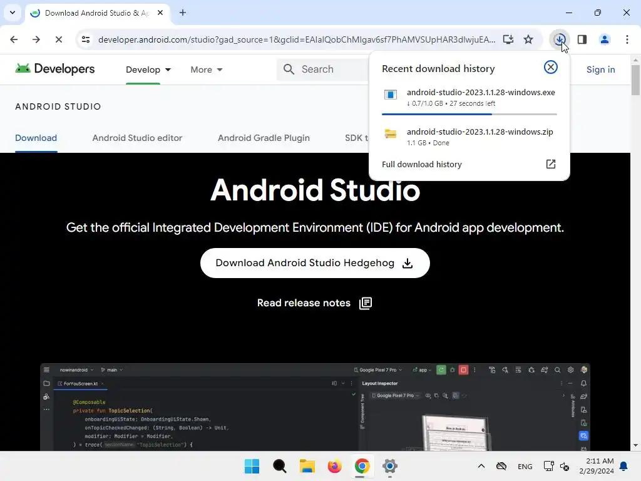Click the exe file type icon

coord(391,95)
